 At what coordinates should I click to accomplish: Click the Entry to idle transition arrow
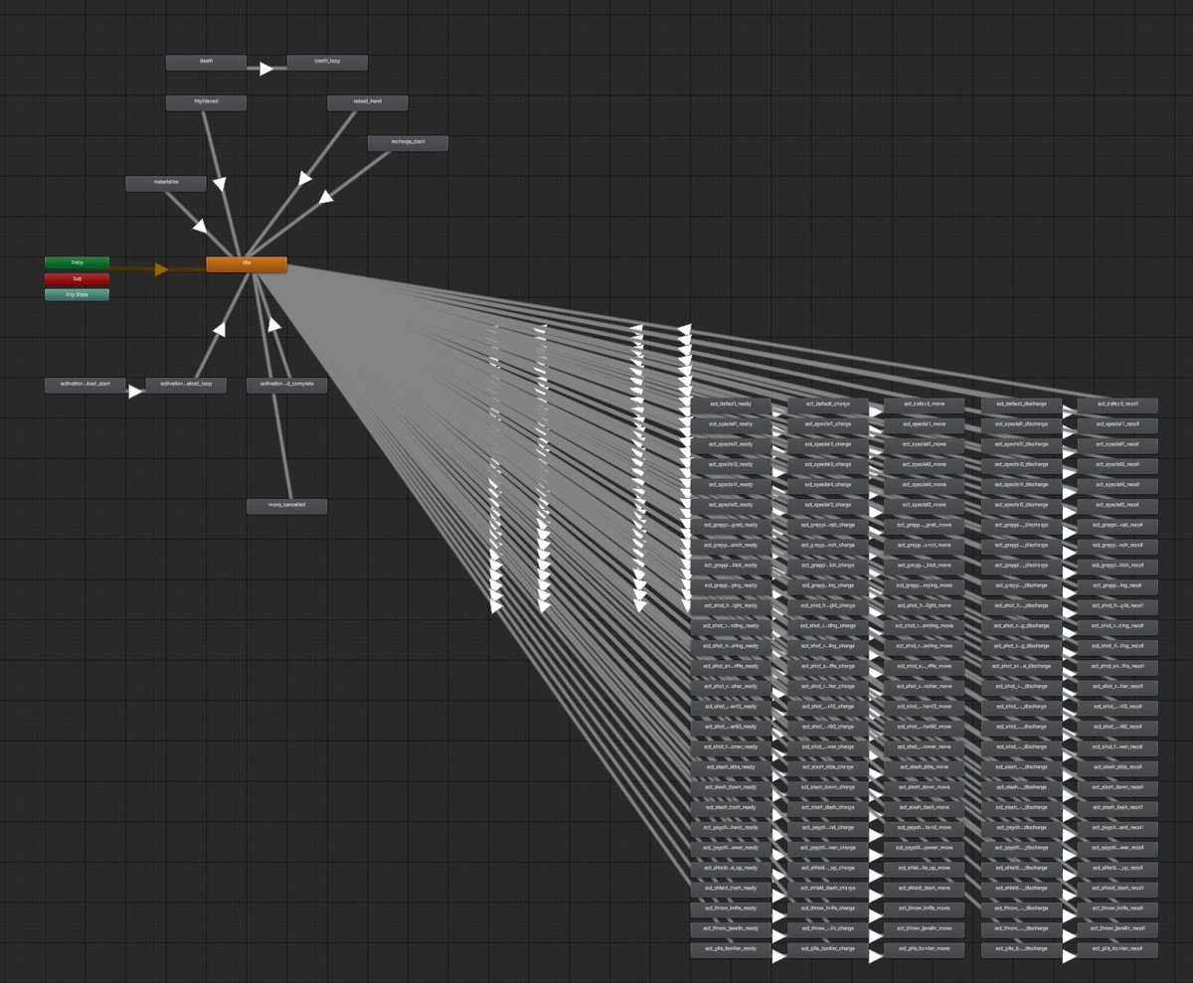click(x=161, y=269)
